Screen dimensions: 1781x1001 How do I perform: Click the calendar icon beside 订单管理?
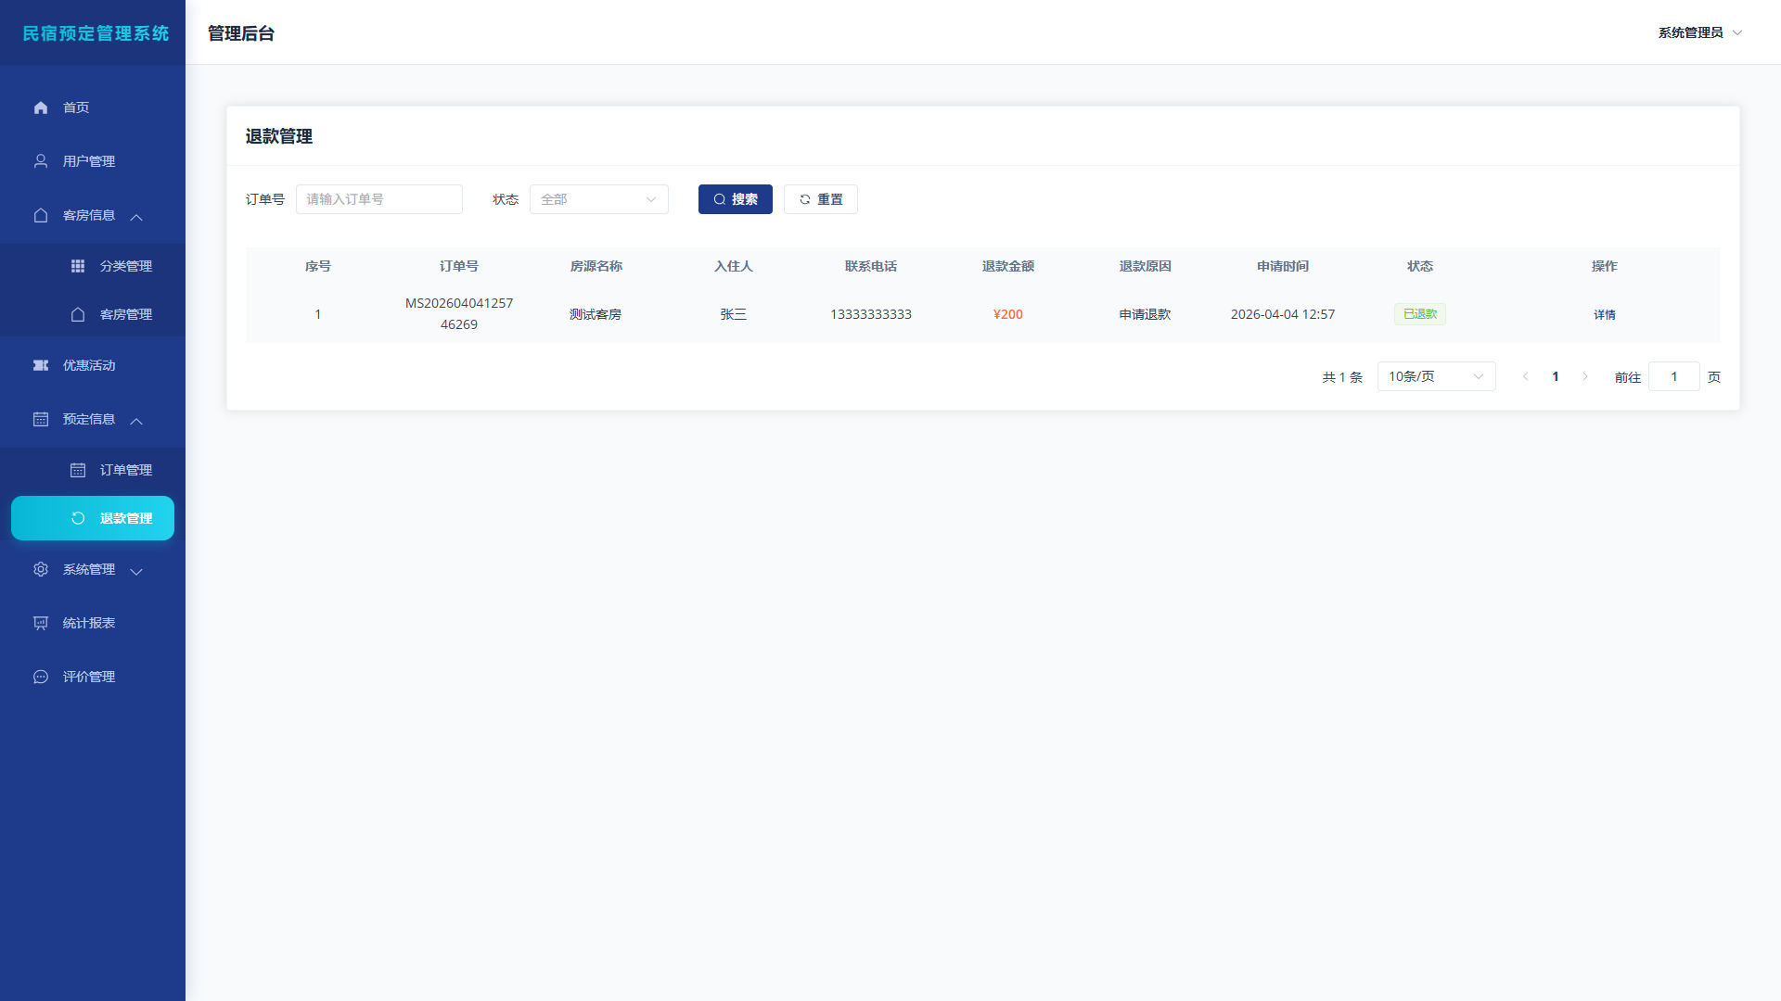pos(78,470)
